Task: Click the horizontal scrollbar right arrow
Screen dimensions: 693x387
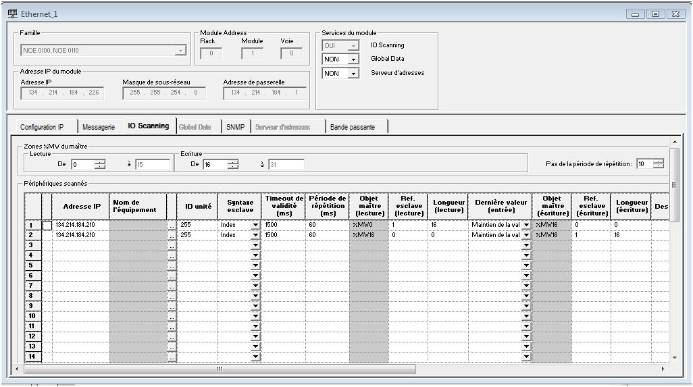Action: (x=663, y=369)
